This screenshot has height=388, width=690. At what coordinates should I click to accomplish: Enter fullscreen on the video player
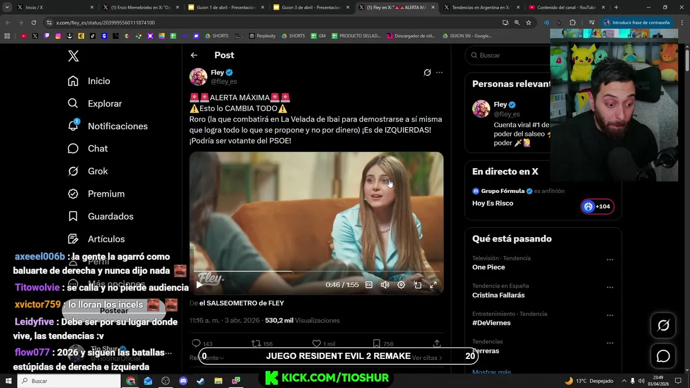tap(433, 285)
